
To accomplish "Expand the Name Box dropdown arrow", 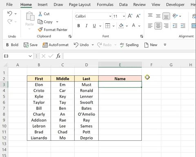I will [30, 56].
